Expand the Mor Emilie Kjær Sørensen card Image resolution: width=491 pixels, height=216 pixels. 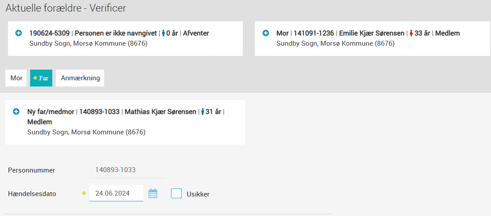(x=265, y=33)
